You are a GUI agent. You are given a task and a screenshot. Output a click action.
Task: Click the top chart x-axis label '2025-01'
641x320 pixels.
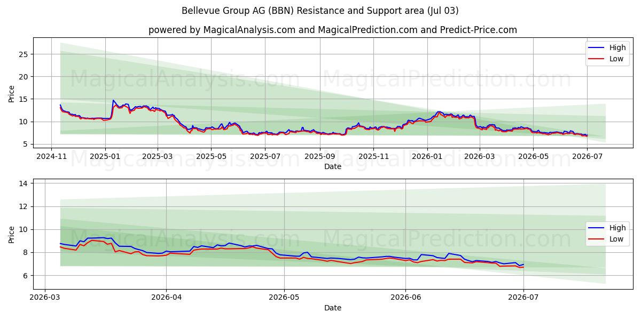click(105, 156)
